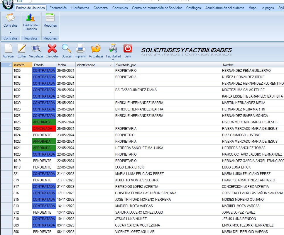
Task: Open the Cobranza ribbon tab
Action: coord(101,8)
